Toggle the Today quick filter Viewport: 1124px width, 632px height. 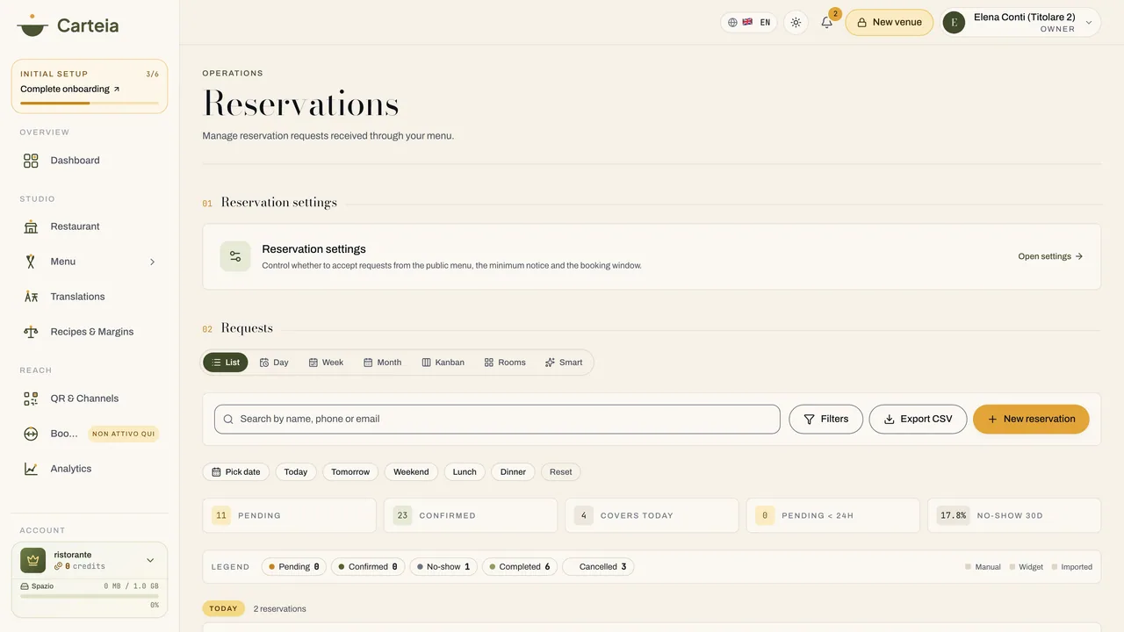point(296,472)
